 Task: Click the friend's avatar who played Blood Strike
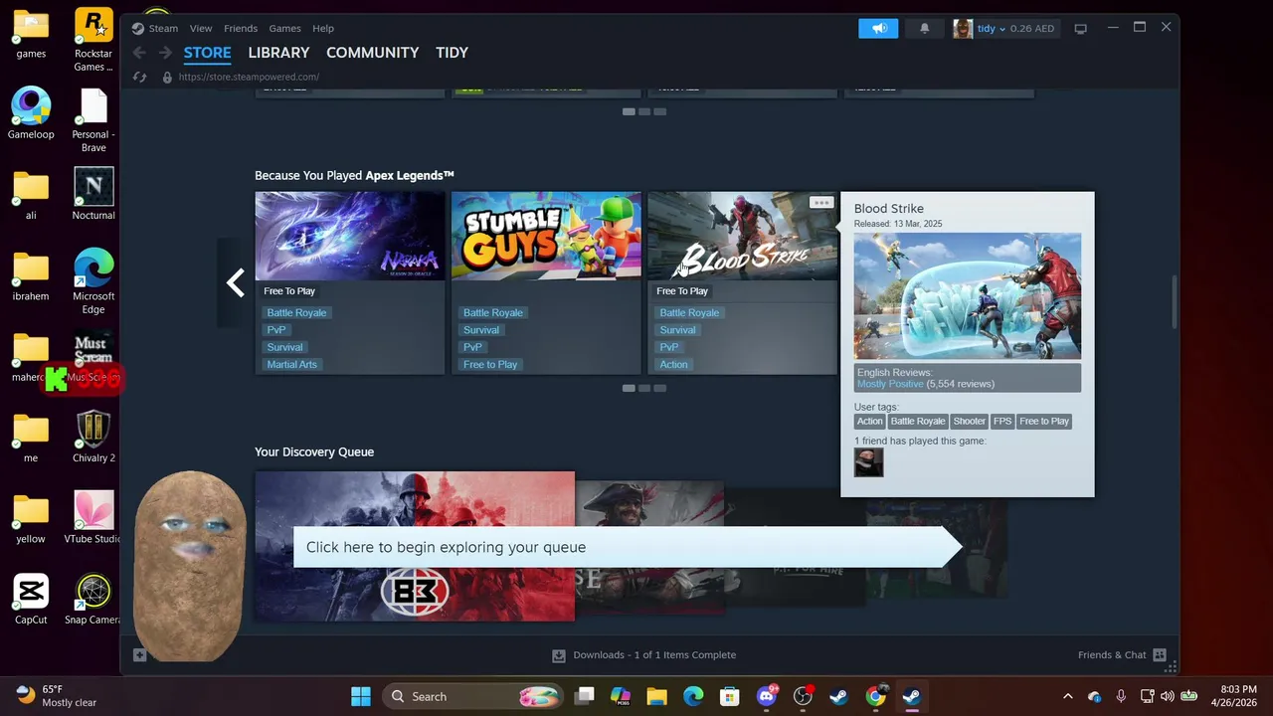[x=868, y=462]
